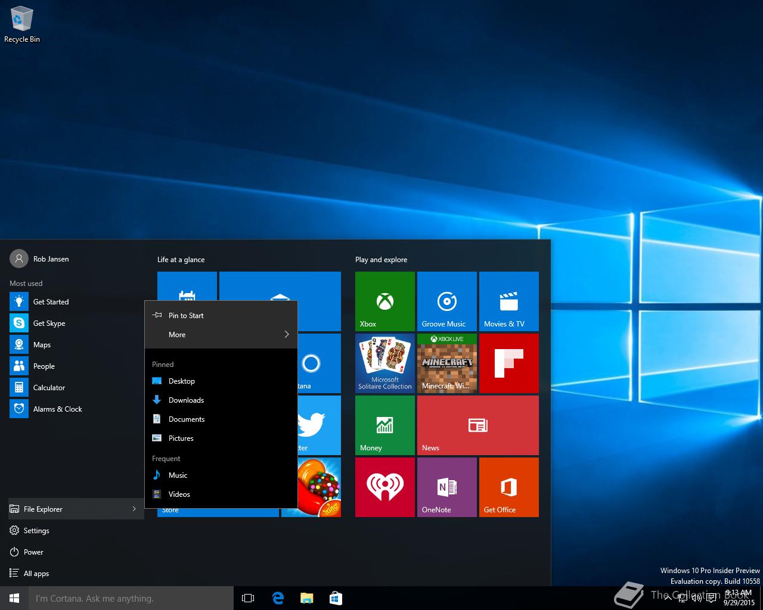763x610 pixels.
Task: Expand File Explorer jump list arrow
Action: click(134, 509)
